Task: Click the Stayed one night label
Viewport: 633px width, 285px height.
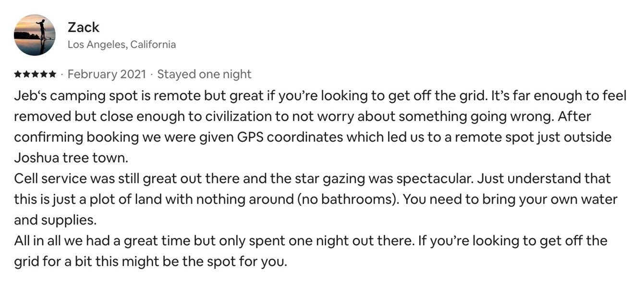Action: [204, 74]
